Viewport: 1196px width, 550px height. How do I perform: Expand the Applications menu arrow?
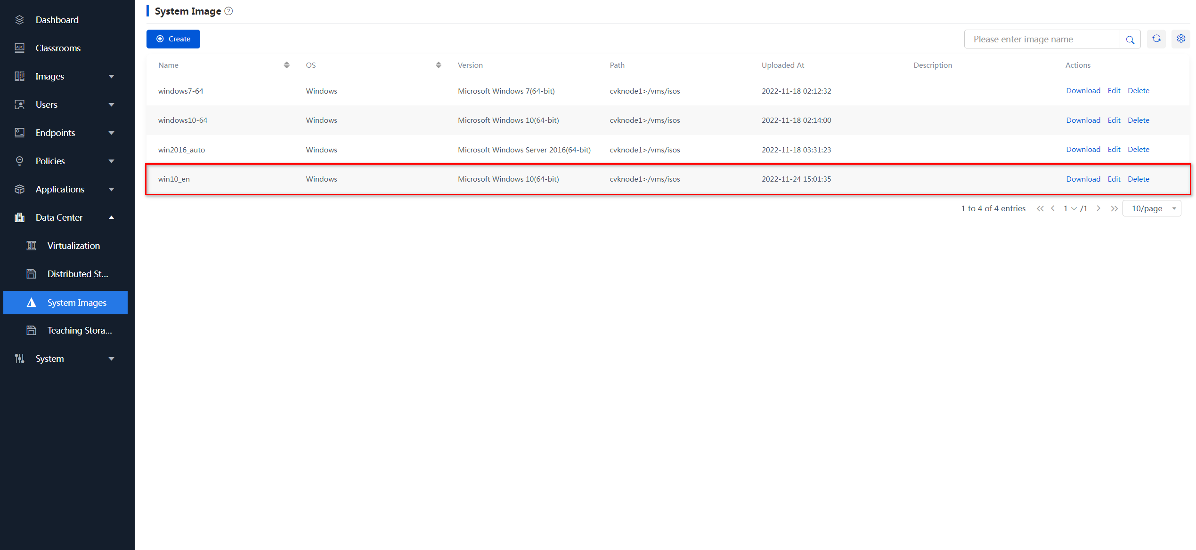(x=112, y=190)
